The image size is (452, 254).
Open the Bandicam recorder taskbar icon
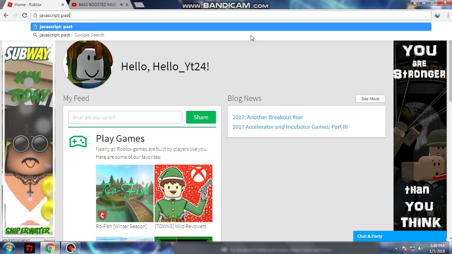tap(71, 248)
